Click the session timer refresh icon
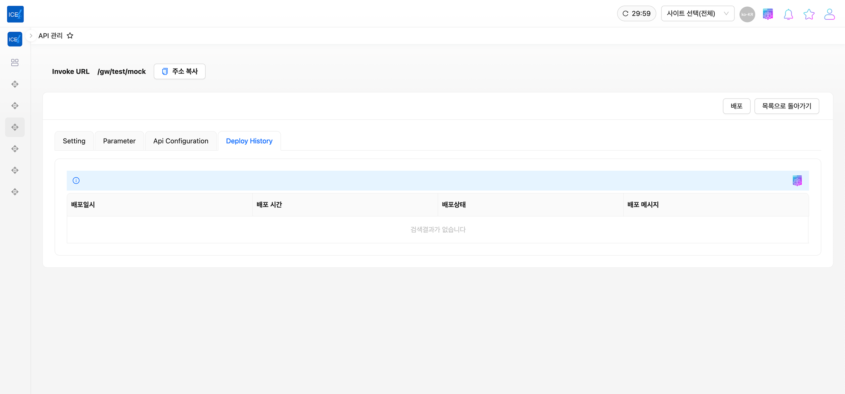Image resolution: width=845 pixels, height=394 pixels. (x=625, y=14)
